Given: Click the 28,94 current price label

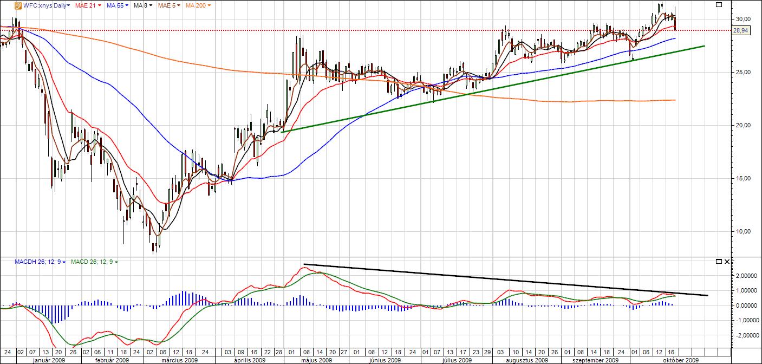Looking at the screenshot, I should pos(740,31).
